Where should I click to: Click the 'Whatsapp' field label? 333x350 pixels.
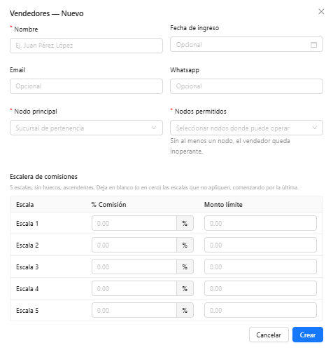pyautogui.click(x=185, y=70)
